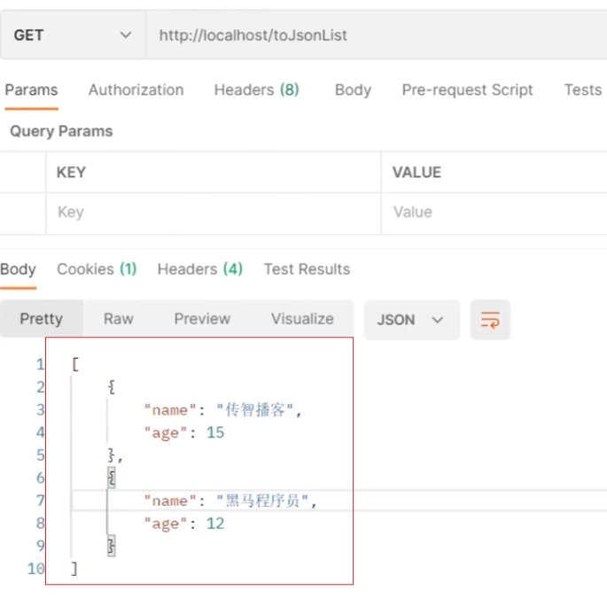The height and width of the screenshot is (599, 607).
Task: Click the query param Value field
Action: point(492,213)
